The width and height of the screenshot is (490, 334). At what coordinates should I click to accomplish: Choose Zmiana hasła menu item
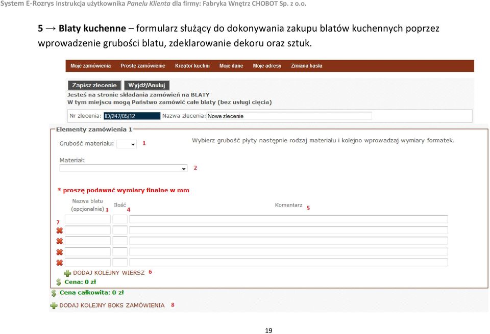tap(307, 66)
